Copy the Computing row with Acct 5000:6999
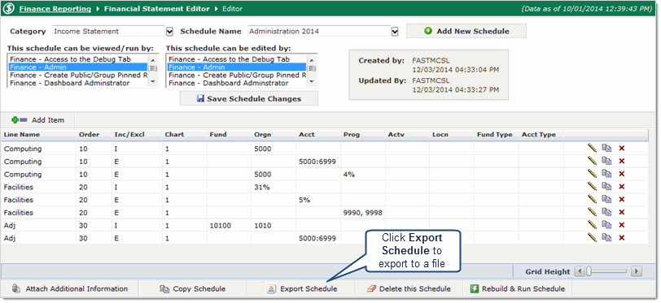Screen dimensions: 661x303 coord(606,161)
